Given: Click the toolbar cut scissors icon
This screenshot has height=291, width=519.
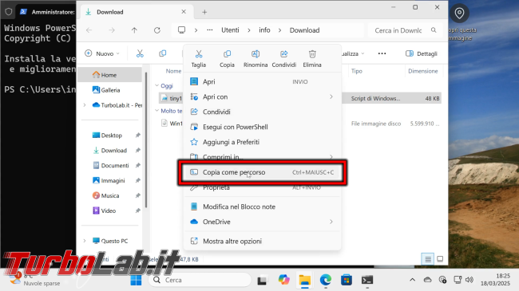Looking at the screenshot, I should (140, 53).
